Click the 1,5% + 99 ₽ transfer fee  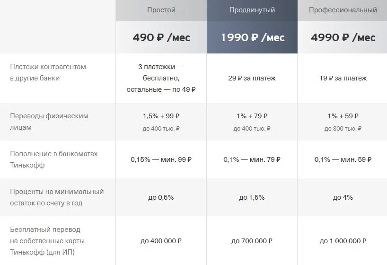(x=161, y=116)
